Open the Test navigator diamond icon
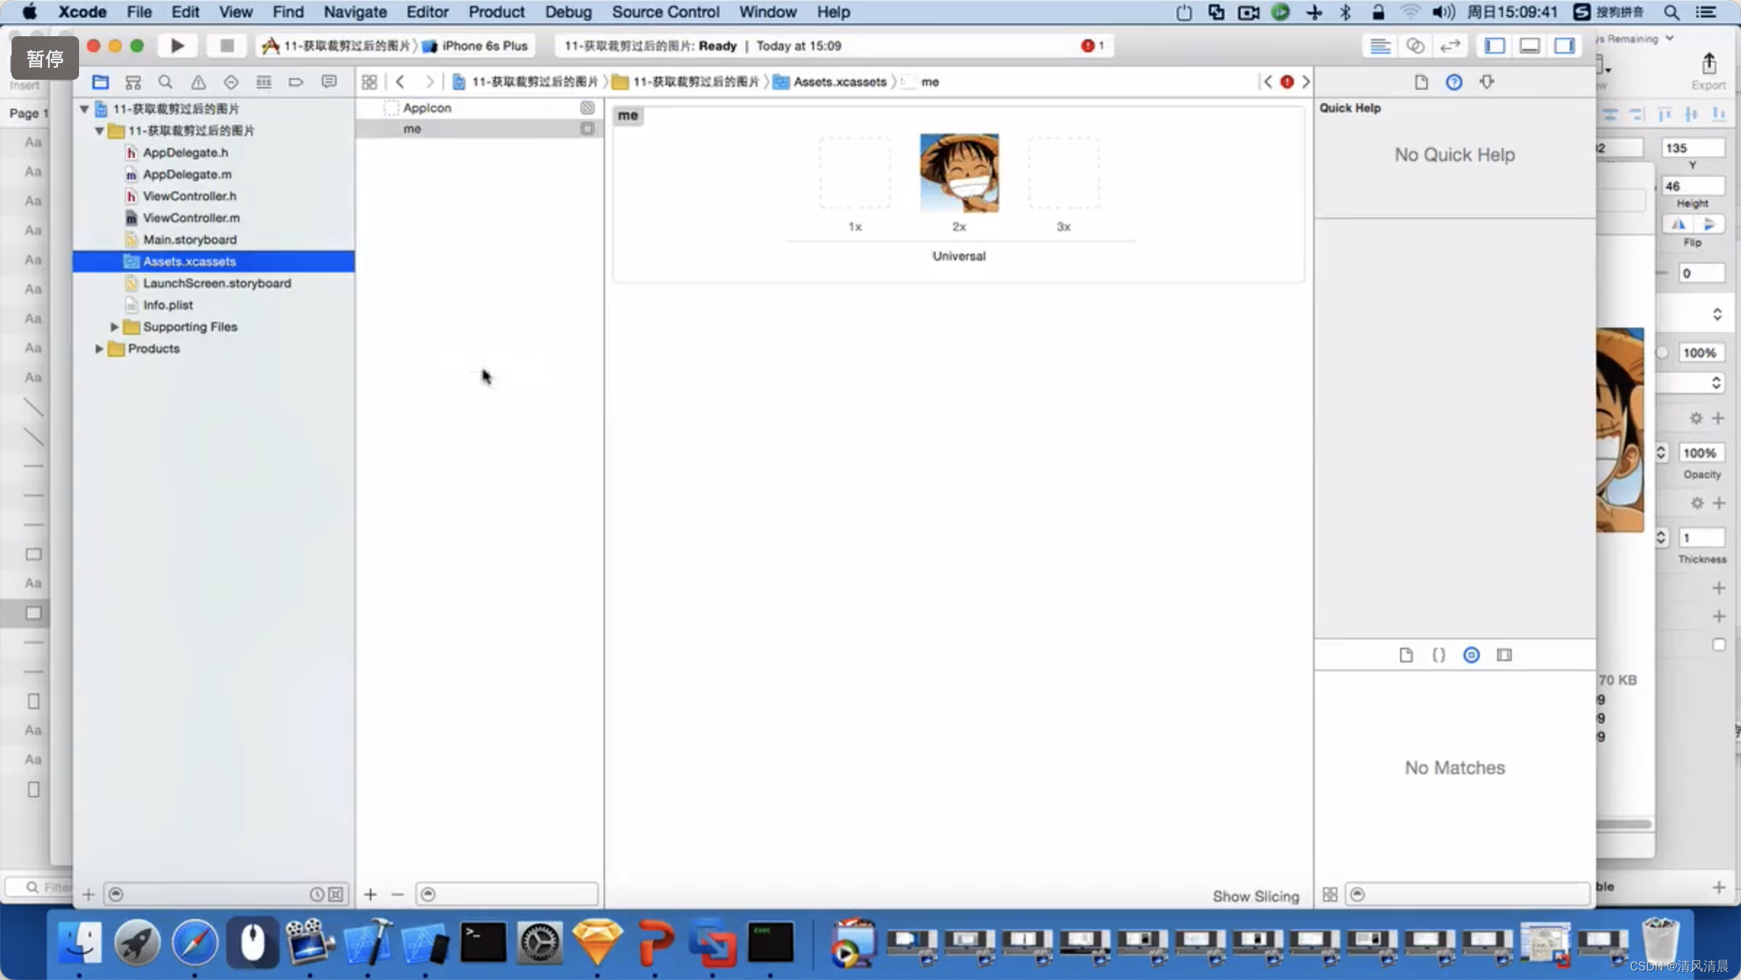This screenshot has height=980, width=1741. (x=231, y=82)
